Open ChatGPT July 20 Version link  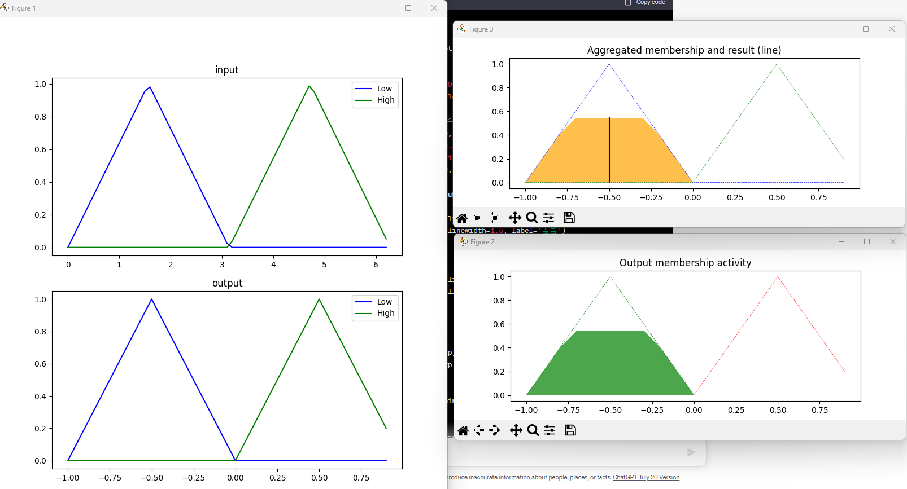(x=646, y=477)
